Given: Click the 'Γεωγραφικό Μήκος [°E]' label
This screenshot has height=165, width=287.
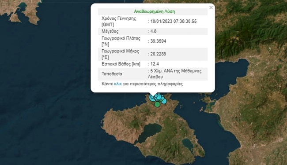Looking at the screenshot, I should coord(120,54).
